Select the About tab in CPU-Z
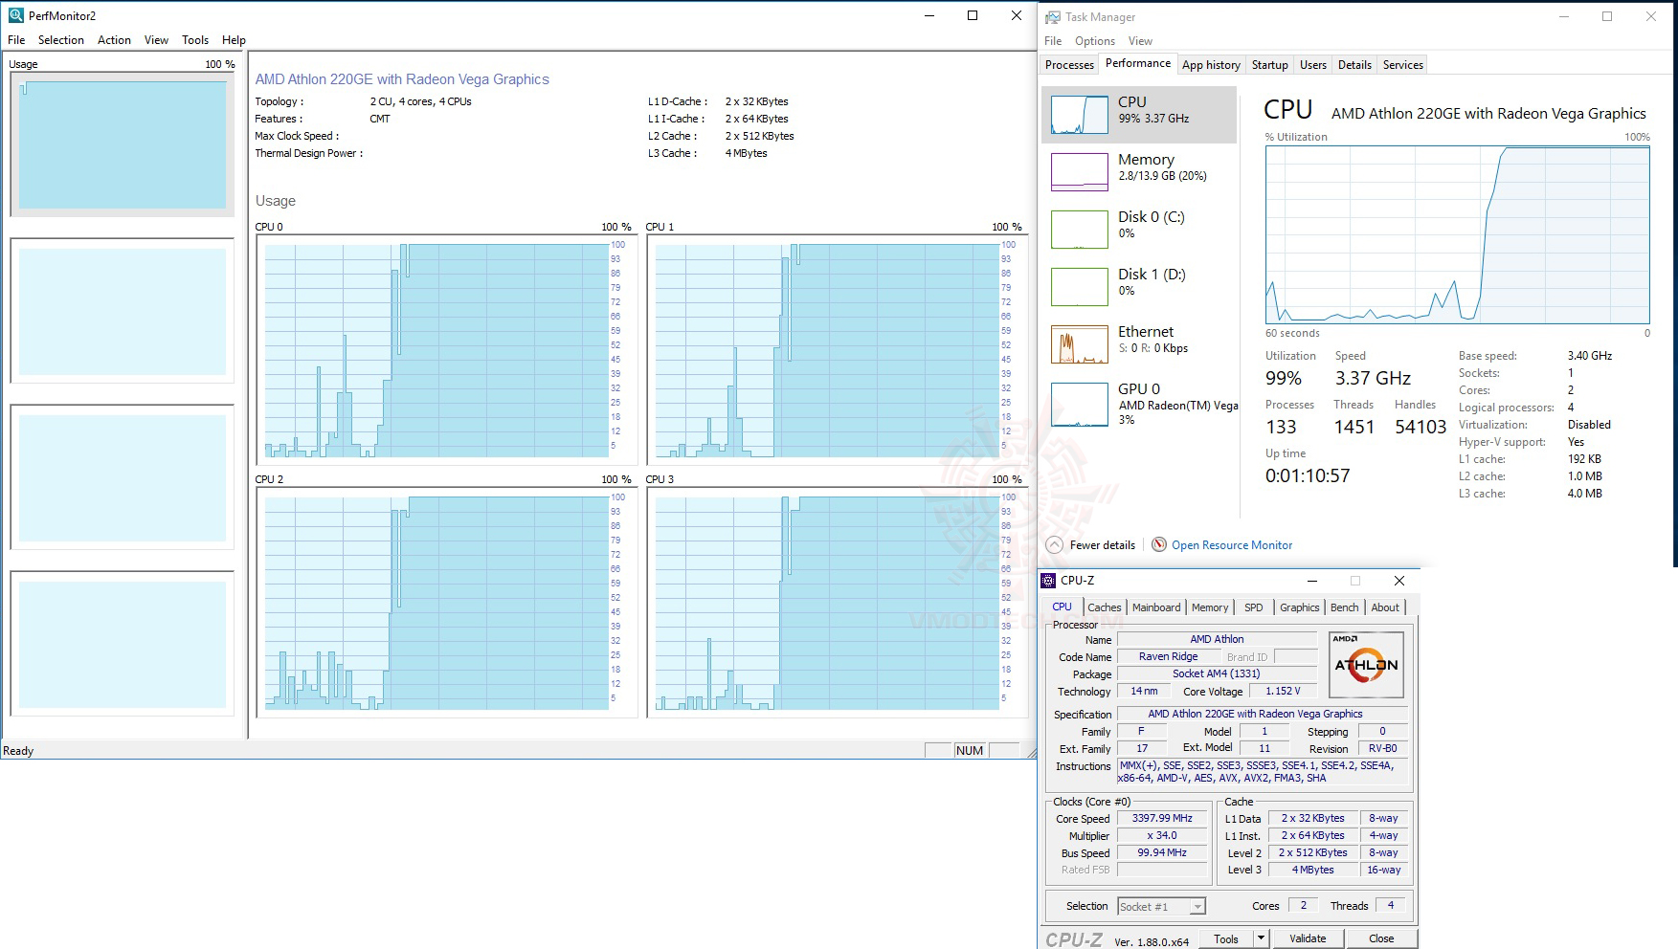Viewport: 1678px width, 949px height. (1385, 607)
